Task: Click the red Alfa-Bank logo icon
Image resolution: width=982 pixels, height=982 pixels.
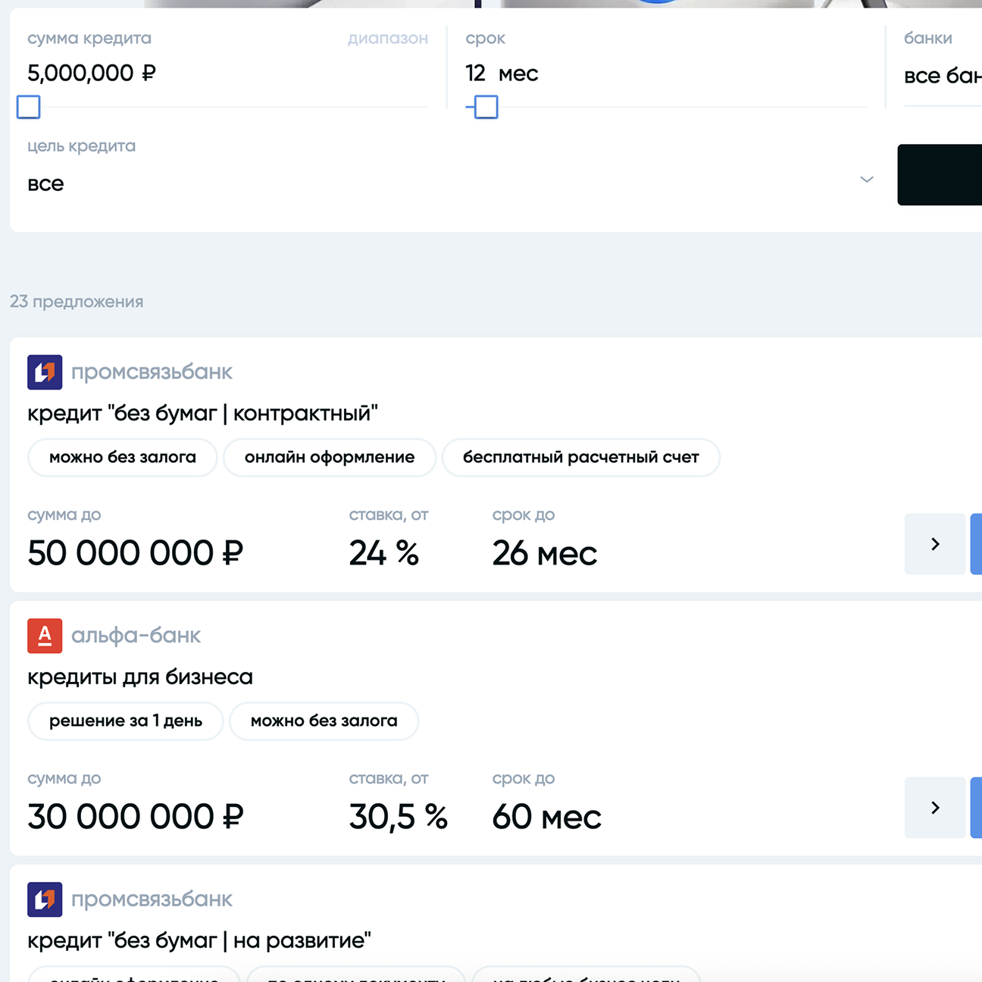Action: coord(45,636)
